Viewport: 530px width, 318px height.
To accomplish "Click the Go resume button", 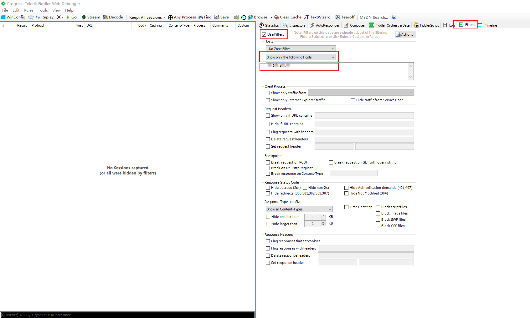I will tap(72, 17).
